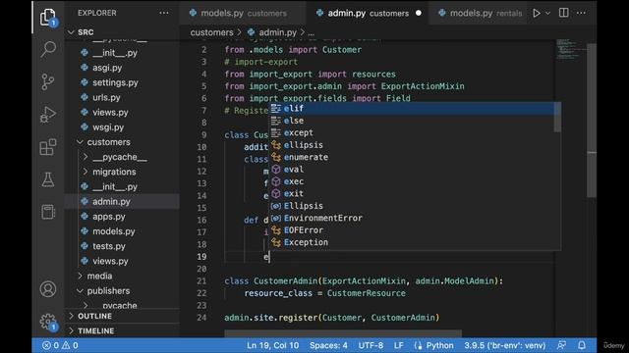Image resolution: width=629 pixels, height=353 pixels.
Task: Click the editor vertical scrollbar
Action: (592, 120)
